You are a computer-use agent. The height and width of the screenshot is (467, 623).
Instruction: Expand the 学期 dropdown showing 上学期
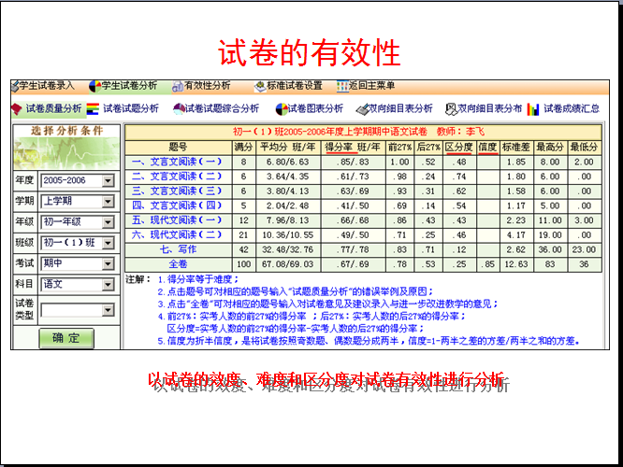click(x=107, y=201)
